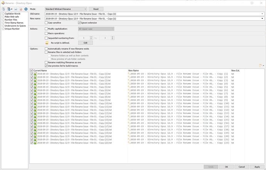This screenshot has height=170, width=266.
Task: Open the Mode dropdown Standard Wildcard Rename
Action: (x=66, y=9)
